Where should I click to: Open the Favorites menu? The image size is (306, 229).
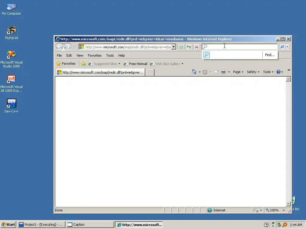tap(95, 55)
